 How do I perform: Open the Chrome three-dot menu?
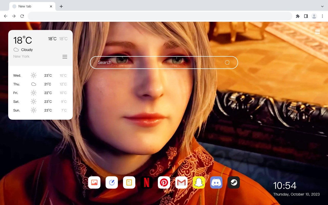tap(322, 16)
